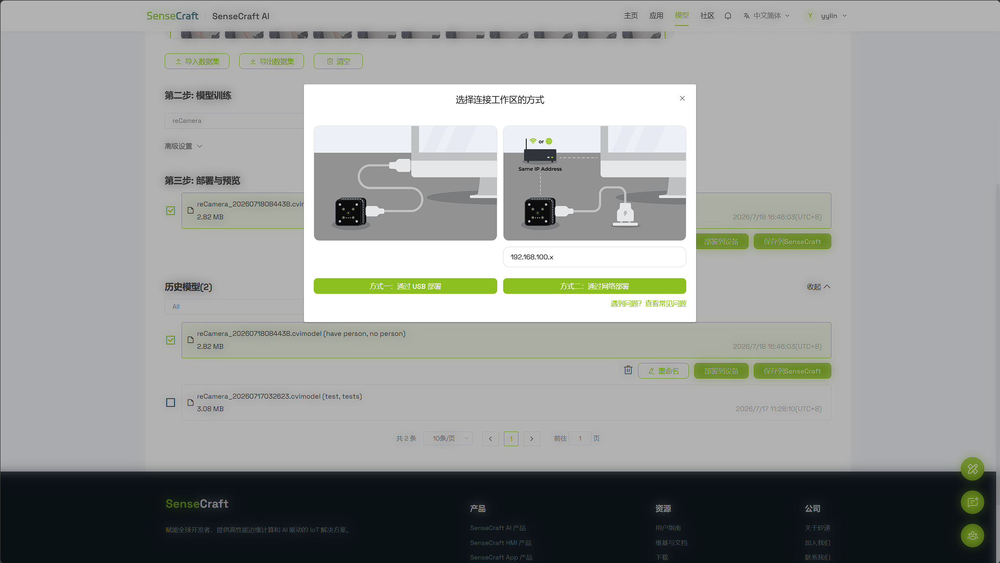1000x563 pixels.
Task: Collapse history models with 收起
Action: [x=819, y=287]
